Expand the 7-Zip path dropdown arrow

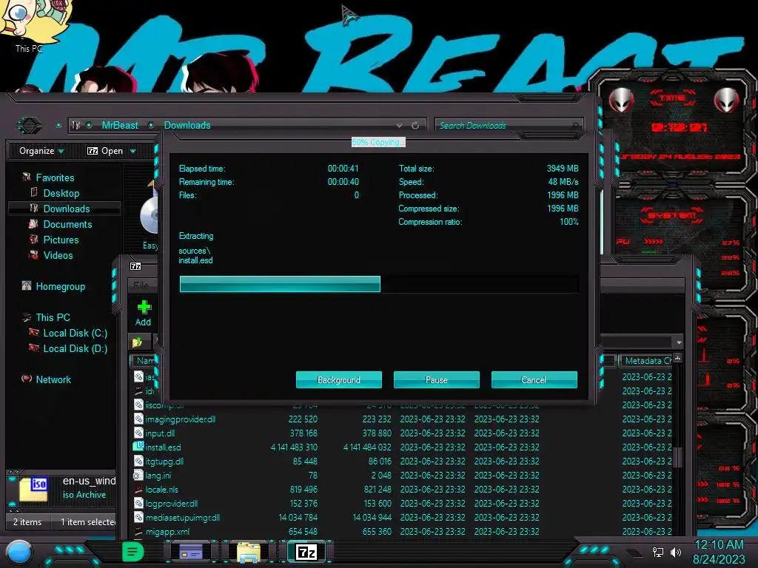679,342
